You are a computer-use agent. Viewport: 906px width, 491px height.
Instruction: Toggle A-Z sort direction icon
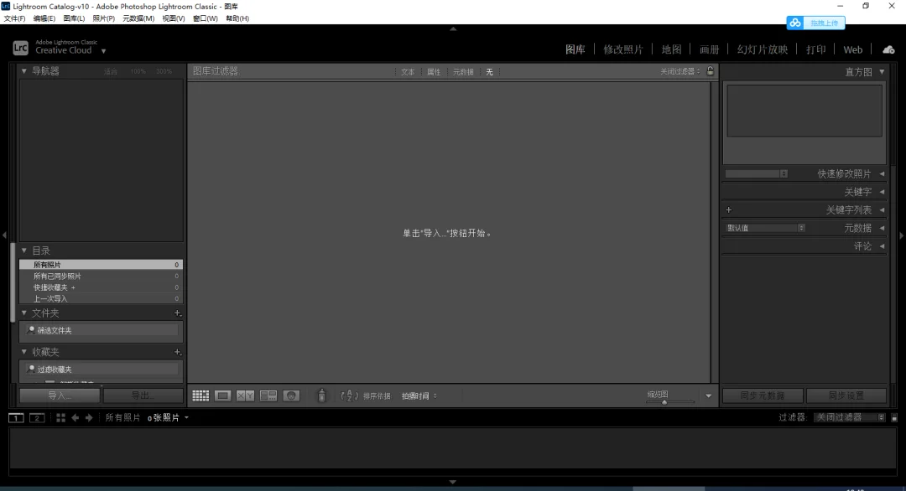[x=350, y=395]
